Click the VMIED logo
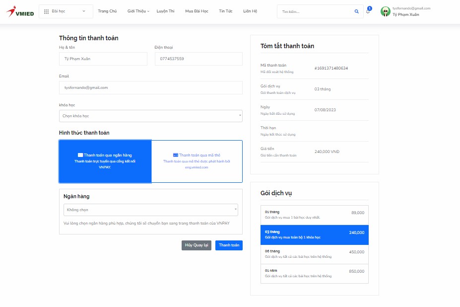The height and width of the screenshot is (307, 460). [20, 12]
